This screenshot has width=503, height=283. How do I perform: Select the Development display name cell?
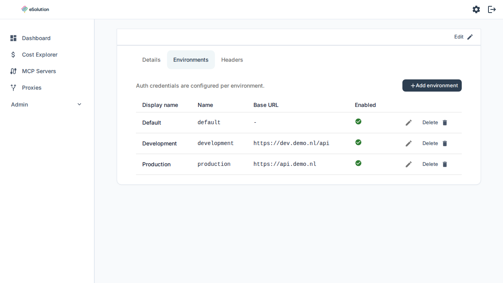tap(160, 143)
